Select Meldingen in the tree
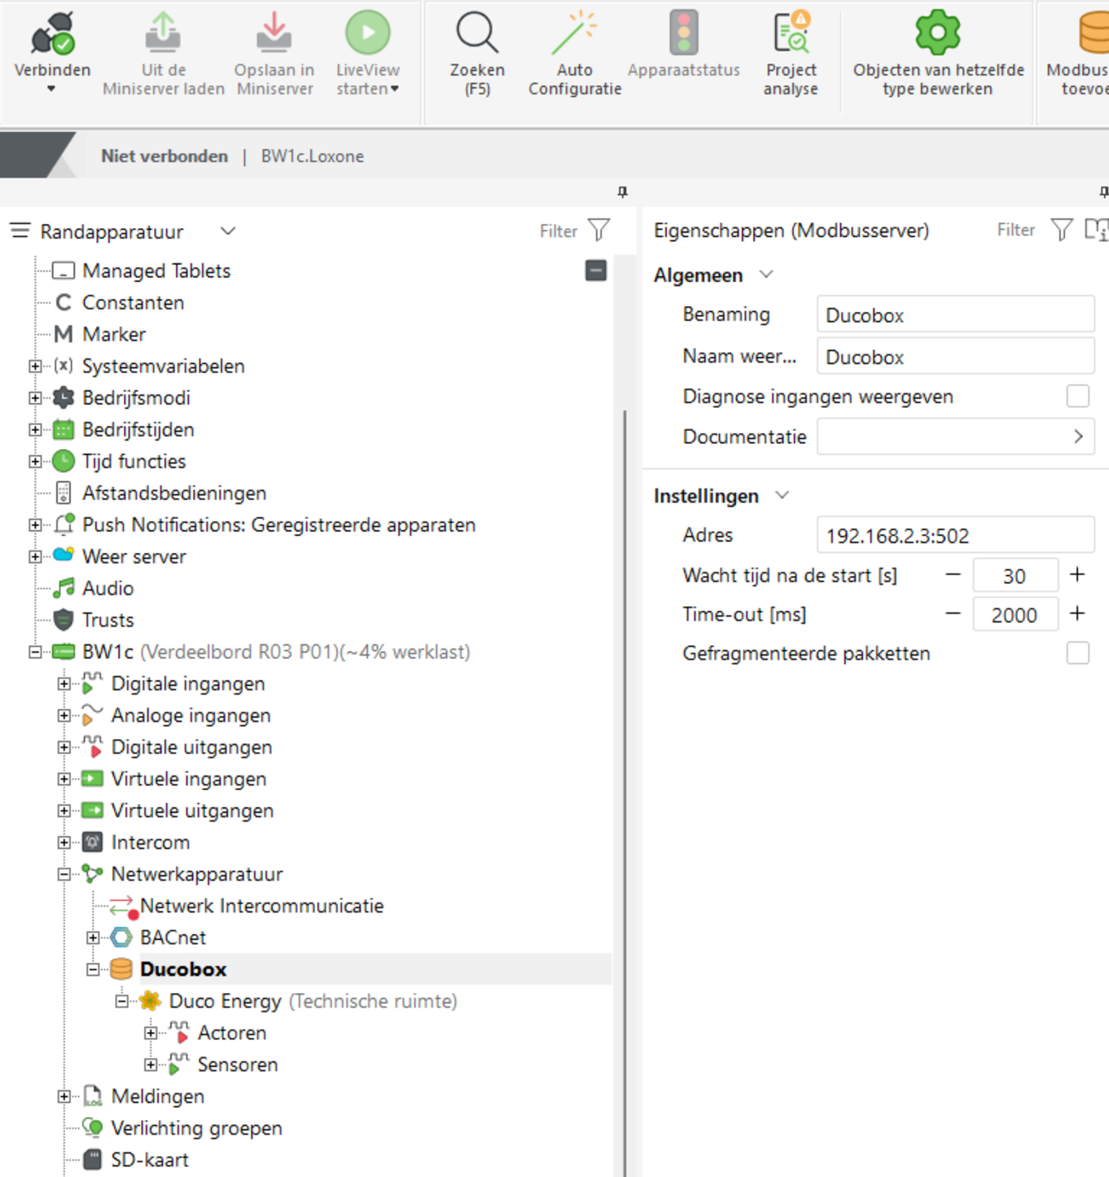Image resolution: width=1109 pixels, height=1177 pixels. coord(158,1096)
